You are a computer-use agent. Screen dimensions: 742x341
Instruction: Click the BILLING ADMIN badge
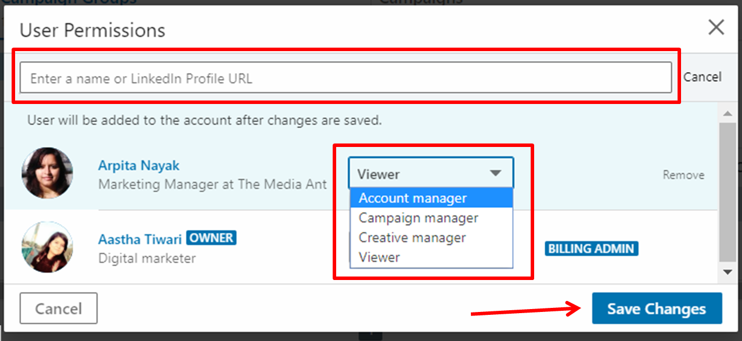click(x=591, y=249)
